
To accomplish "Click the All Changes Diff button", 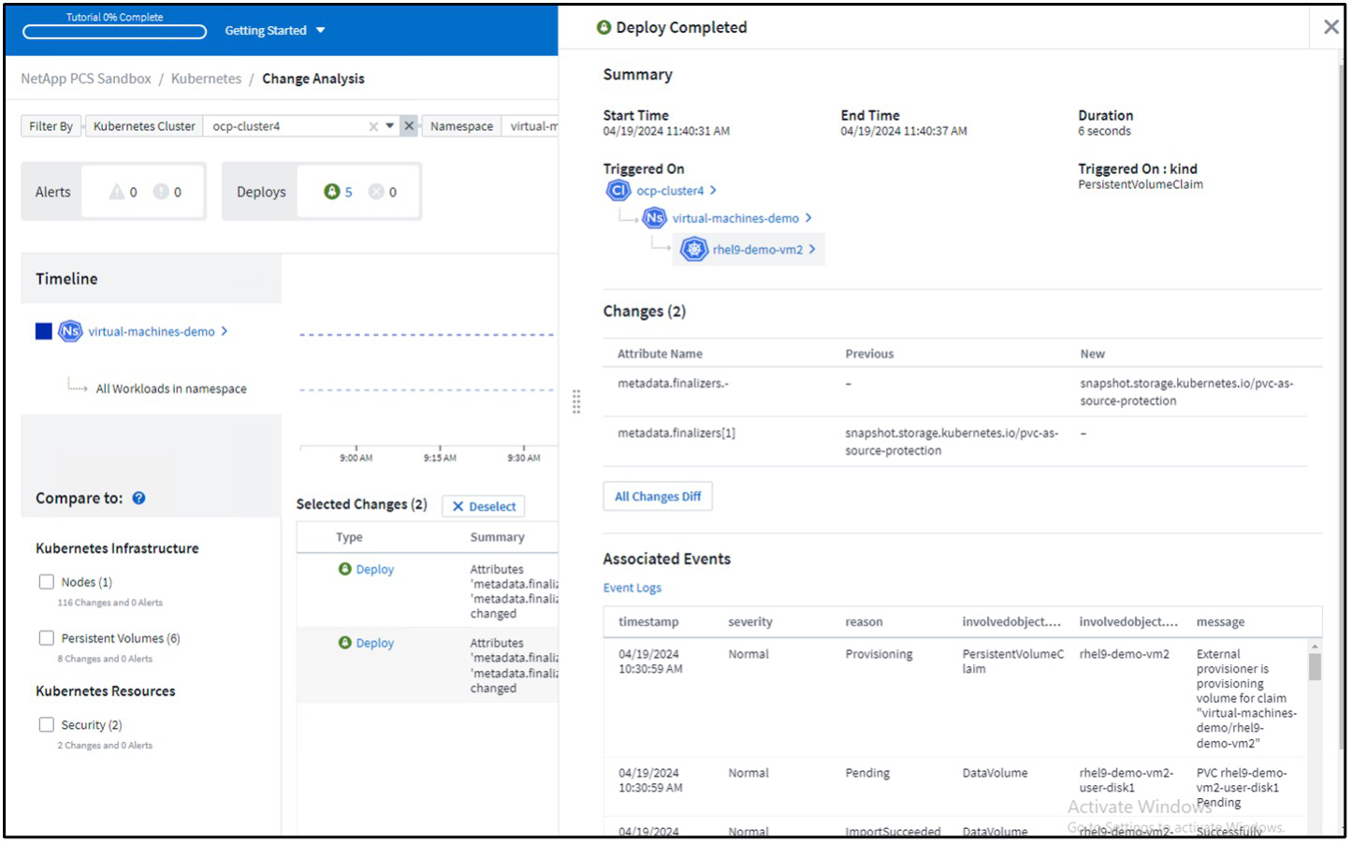I will pyautogui.click(x=657, y=497).
